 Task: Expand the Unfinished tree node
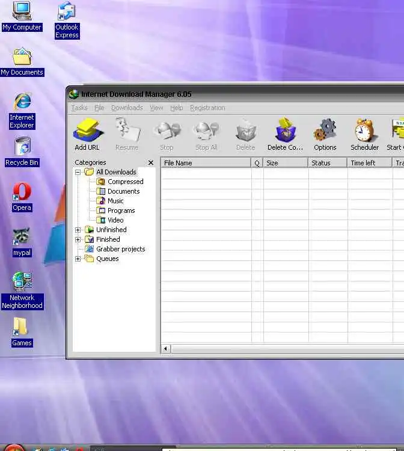tap(78, 230)
